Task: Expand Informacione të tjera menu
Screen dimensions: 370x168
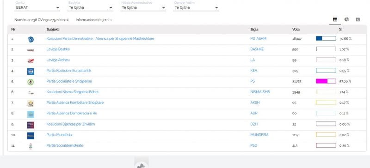Action: (x=94, y=20)
